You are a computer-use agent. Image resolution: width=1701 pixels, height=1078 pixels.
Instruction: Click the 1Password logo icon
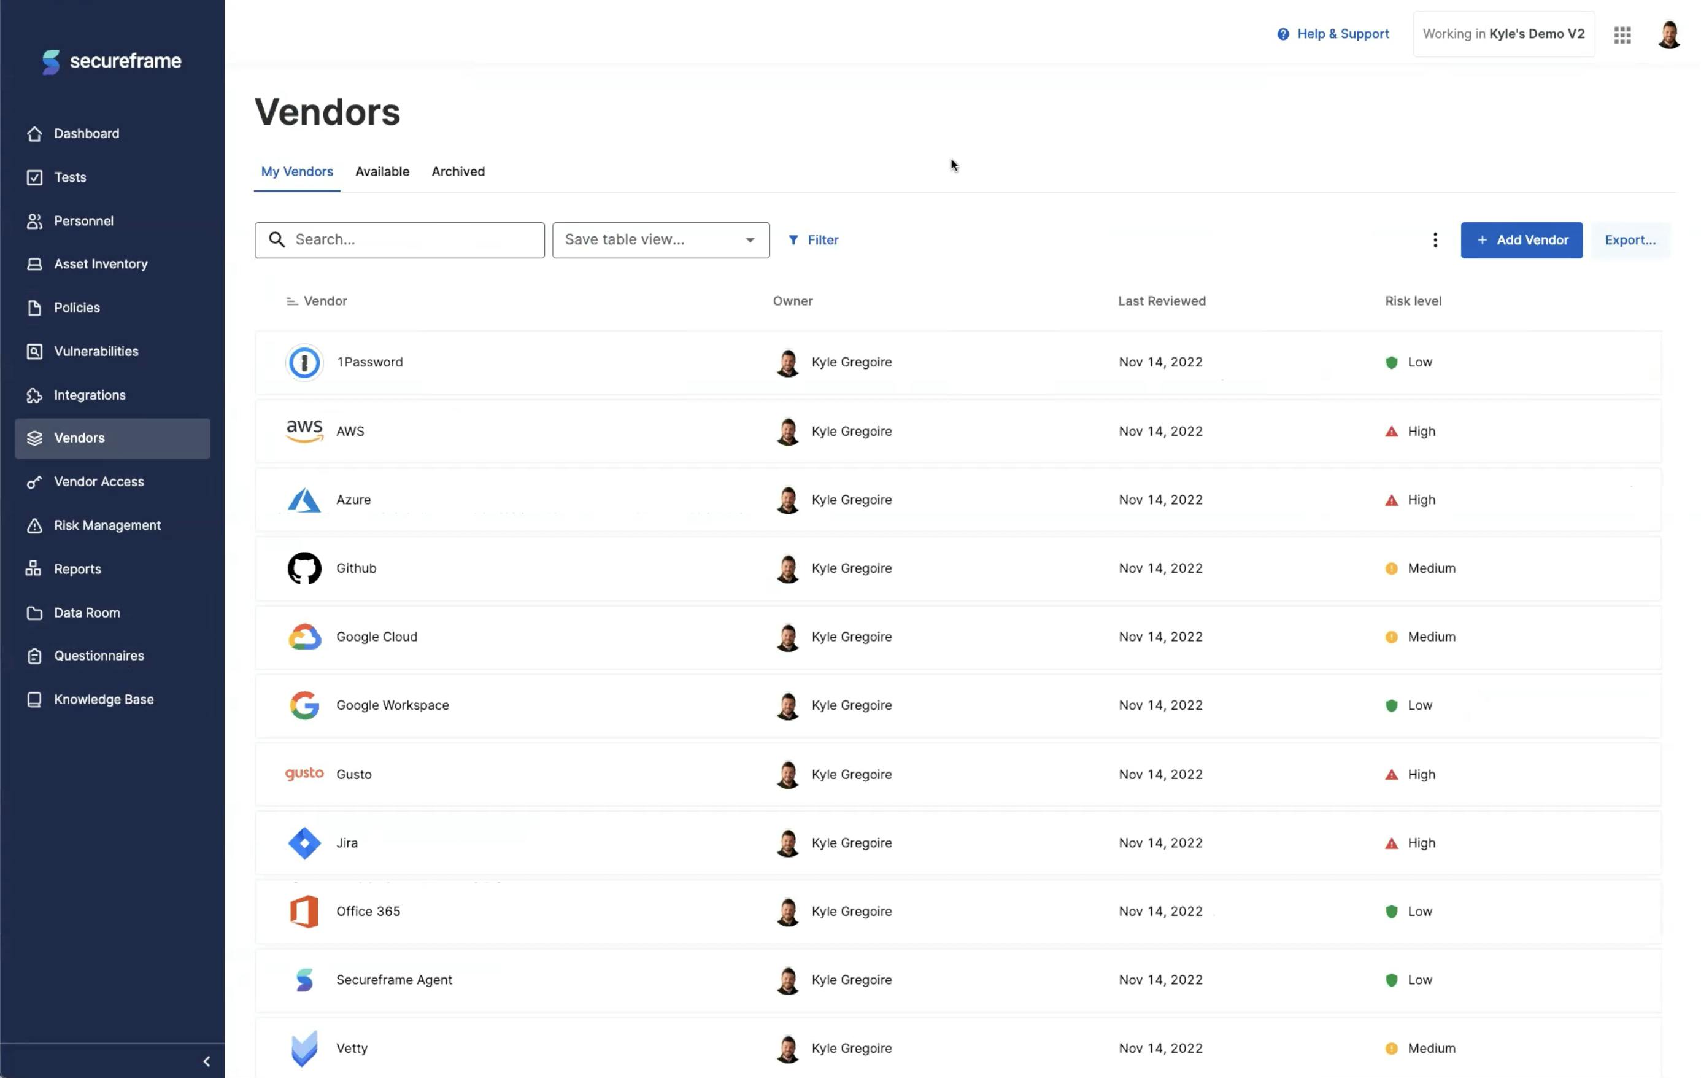(304, 363)
